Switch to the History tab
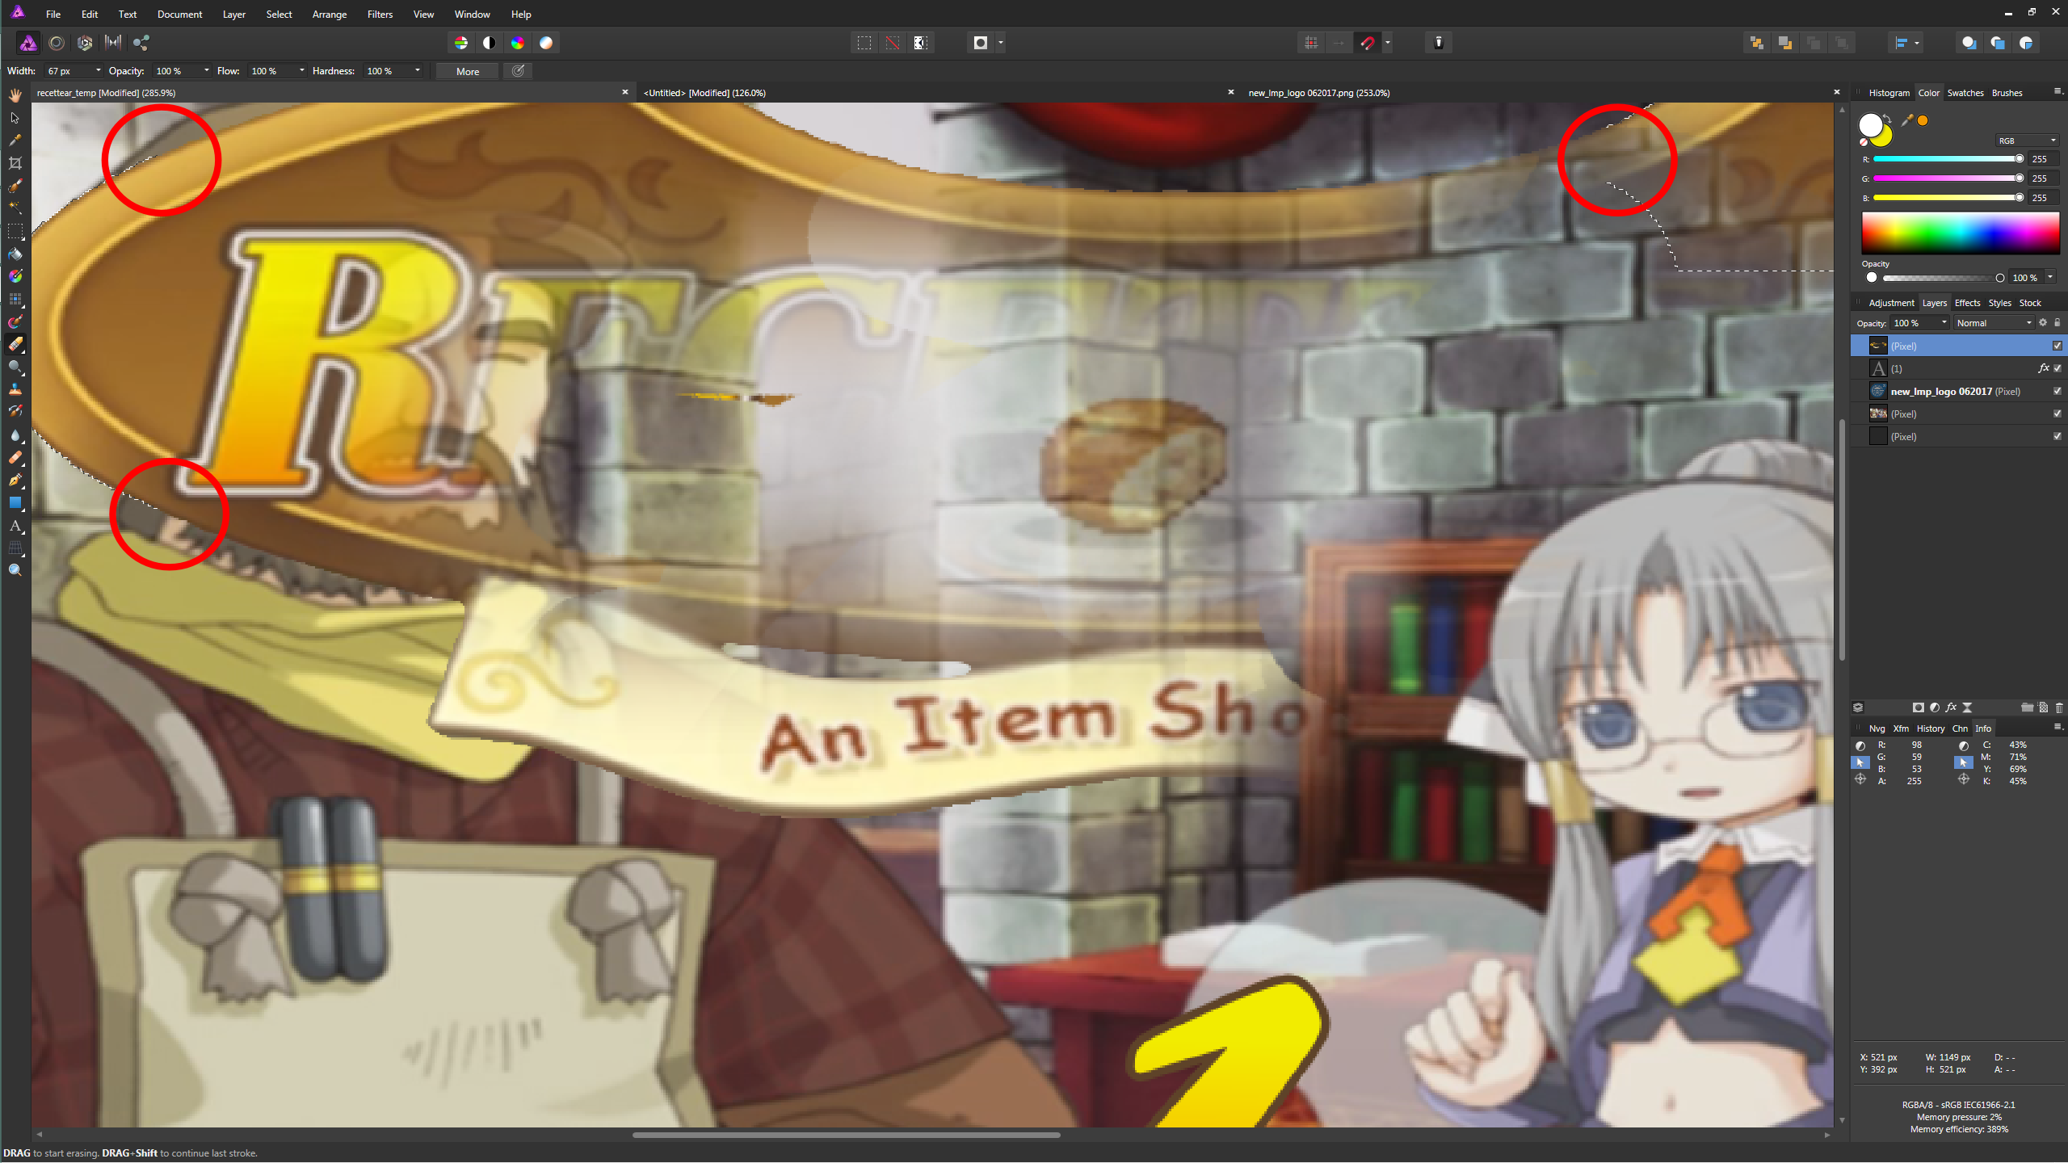 (x=1931, y=728)
